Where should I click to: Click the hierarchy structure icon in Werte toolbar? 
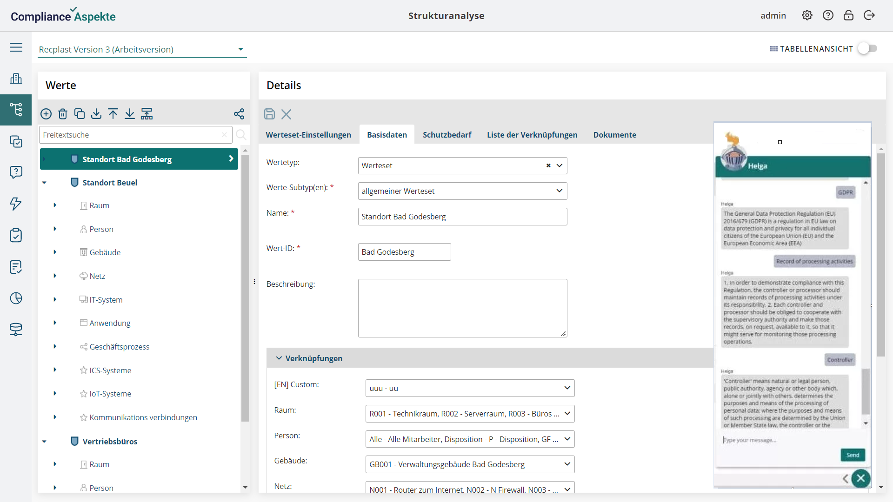coord(147,114)
